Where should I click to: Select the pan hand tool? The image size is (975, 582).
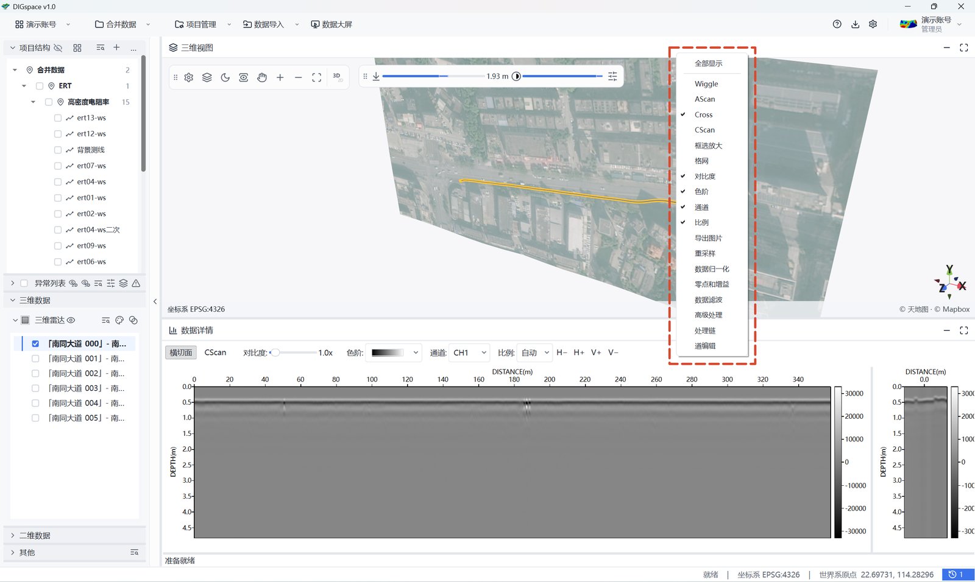pyautogui.click(x=262, y=77)
